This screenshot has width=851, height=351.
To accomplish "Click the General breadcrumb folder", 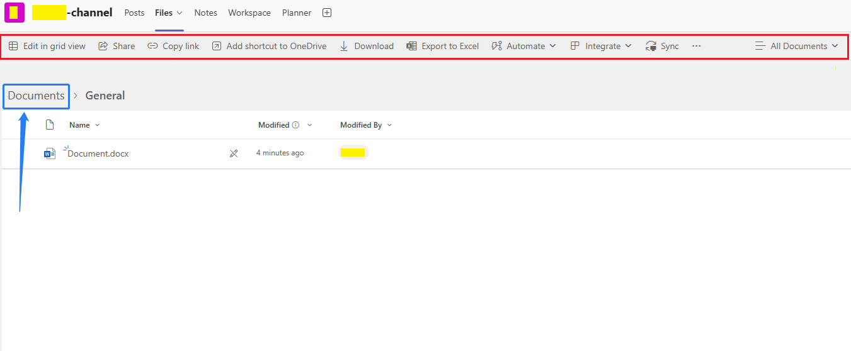I will tap(105, 96).
